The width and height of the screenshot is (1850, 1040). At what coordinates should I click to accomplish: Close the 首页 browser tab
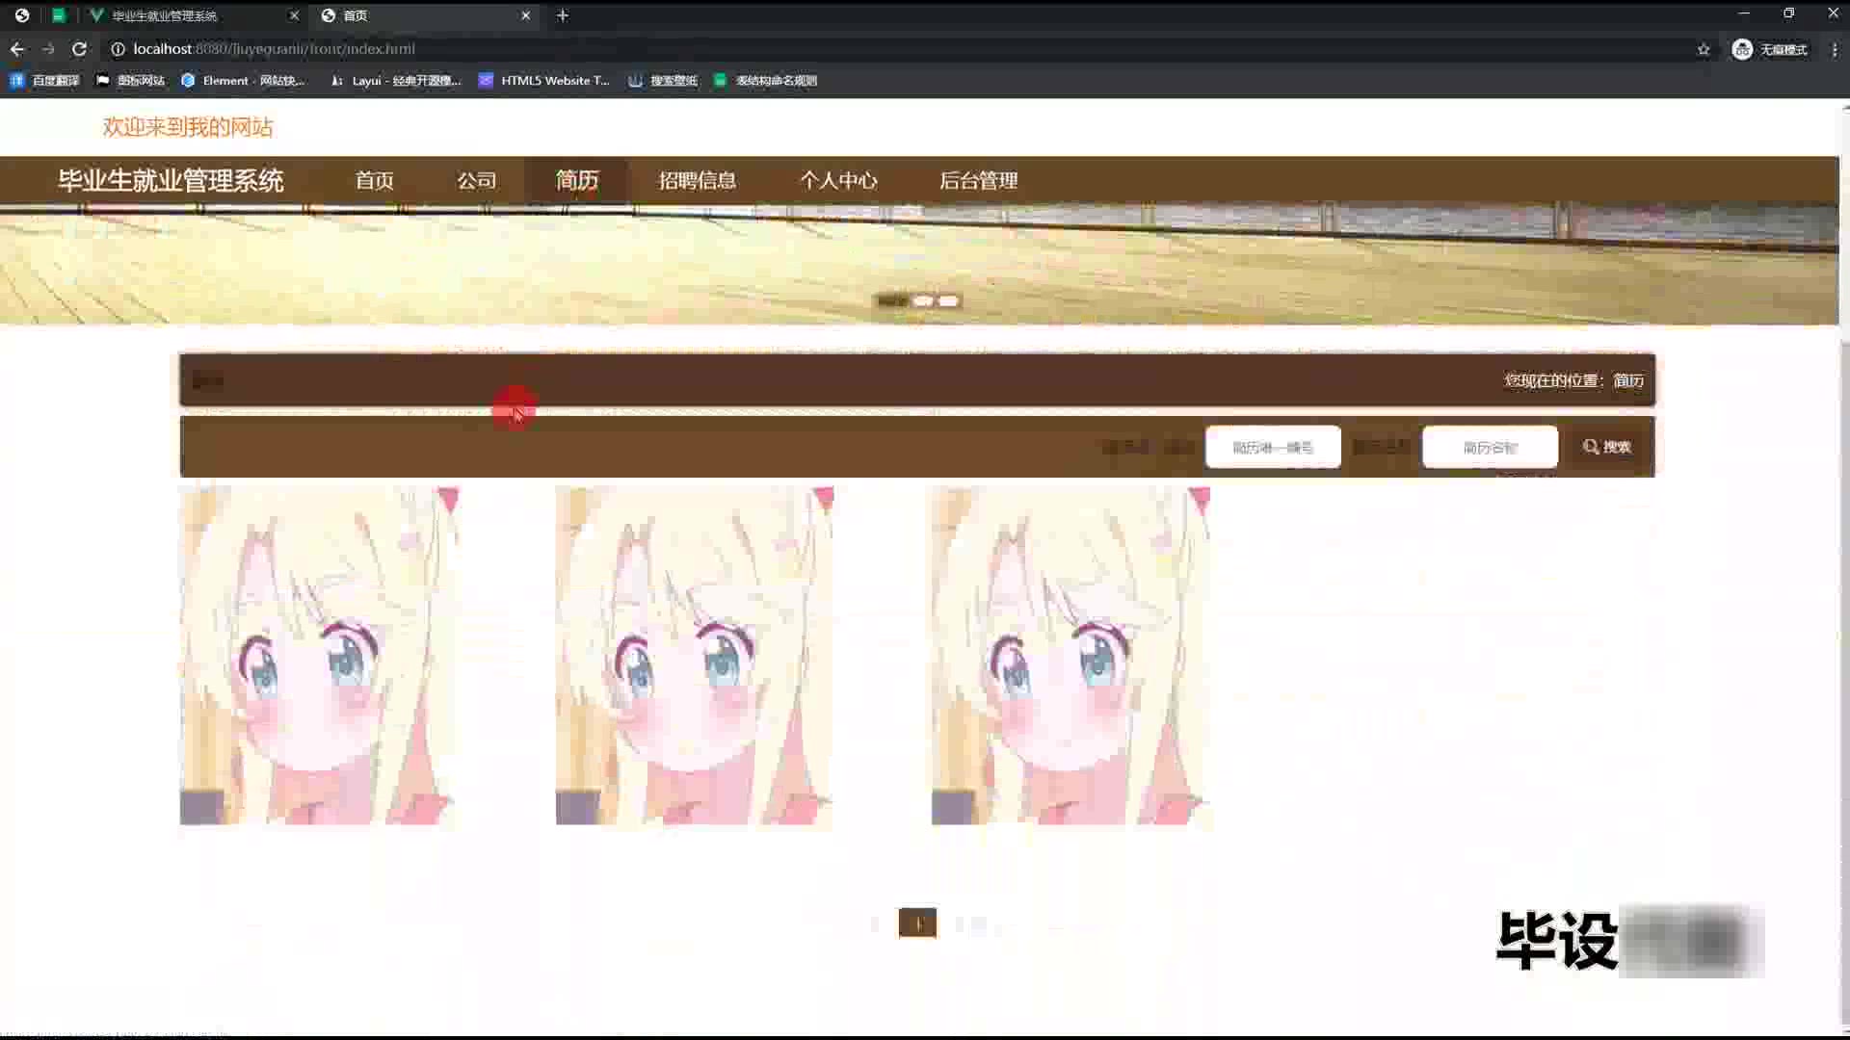pyautogui.click(x=525, y=15)
